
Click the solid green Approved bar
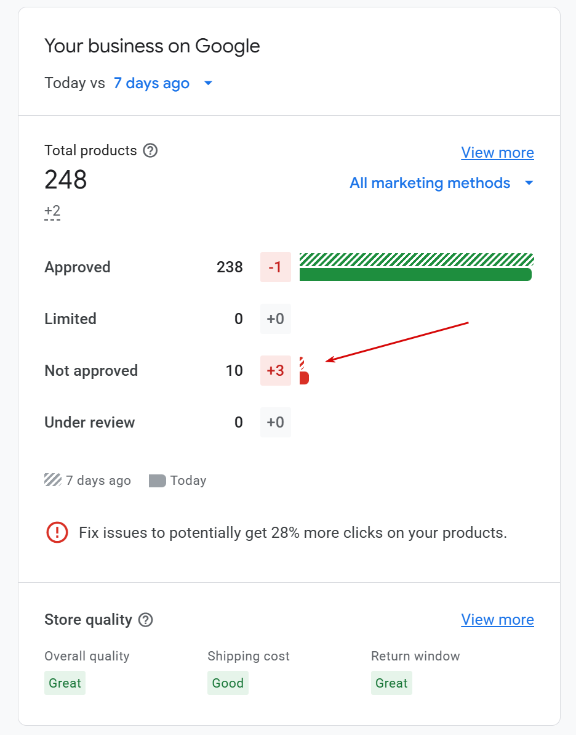click(x=415, y=275)
